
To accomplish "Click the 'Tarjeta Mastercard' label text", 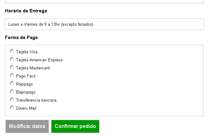I will [x=33, y=68].
